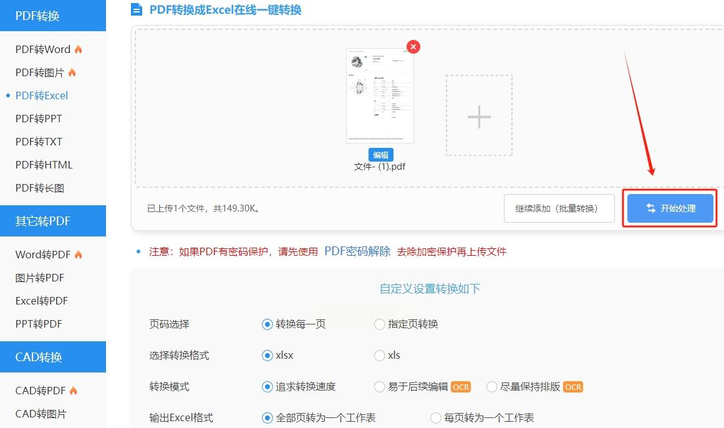The width and height of the screenshot is (724, 428).
Task: Remove uploaded file with red X icon
Action: (x=413, y=47)
